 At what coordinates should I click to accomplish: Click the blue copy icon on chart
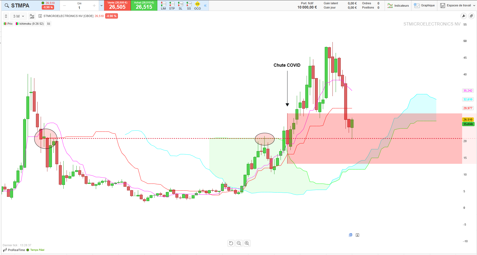point(351,235)
